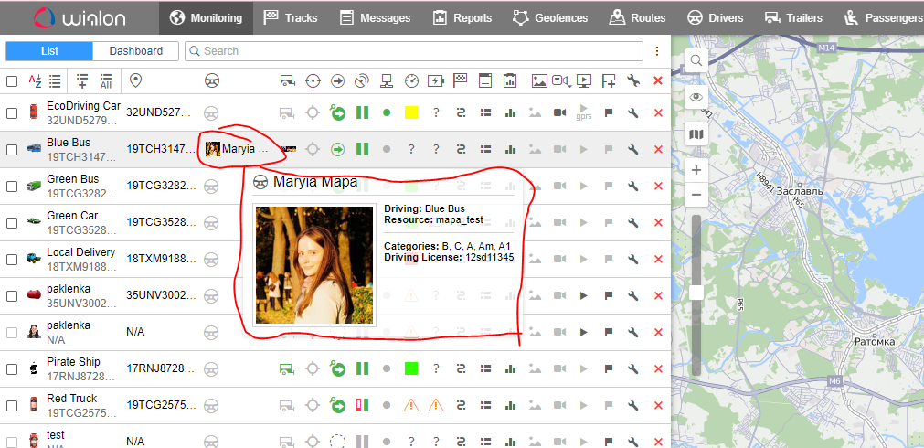Open the Geofences tab

pyautogui.click(x=551, y=17)
